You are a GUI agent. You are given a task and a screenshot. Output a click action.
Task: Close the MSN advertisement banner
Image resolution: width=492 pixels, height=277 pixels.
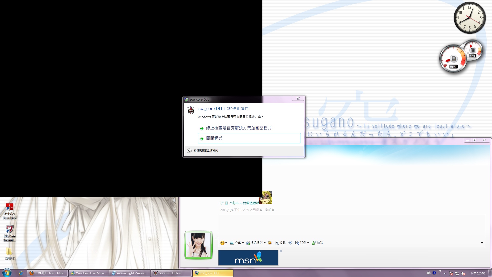281,251
